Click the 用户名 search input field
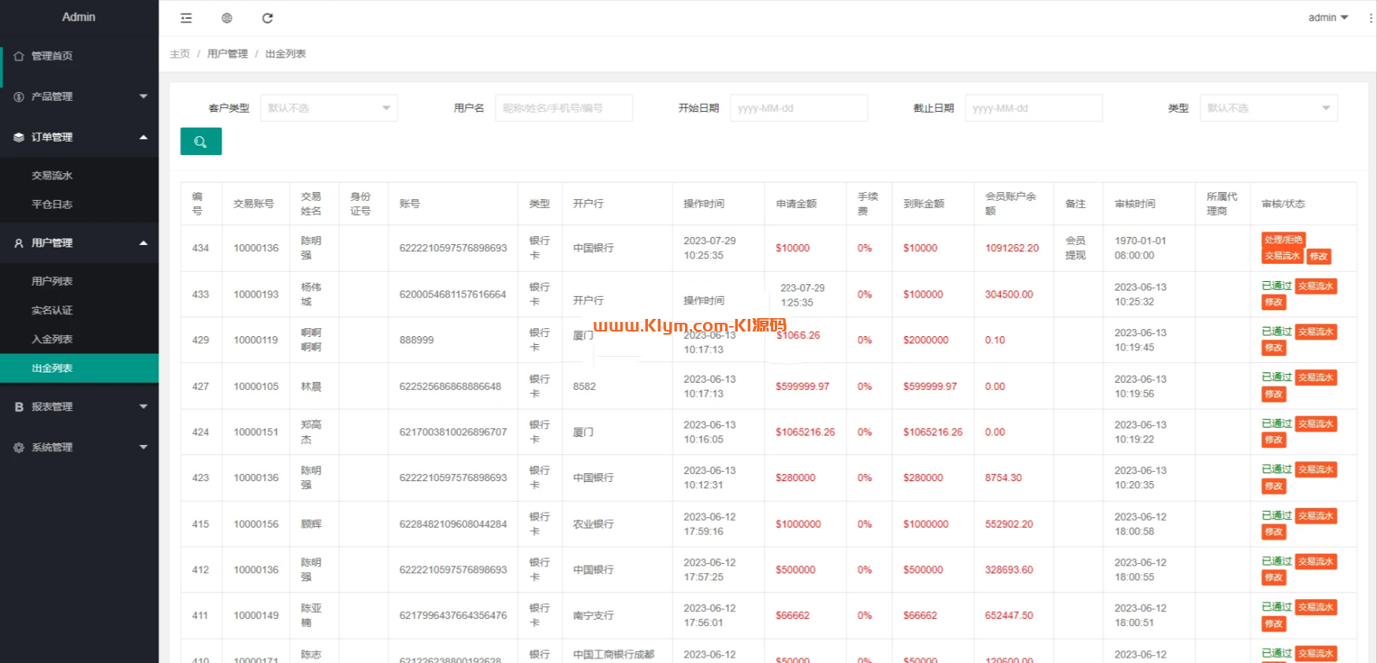Viewport: 1377px width, 663px height. (563, 108)
